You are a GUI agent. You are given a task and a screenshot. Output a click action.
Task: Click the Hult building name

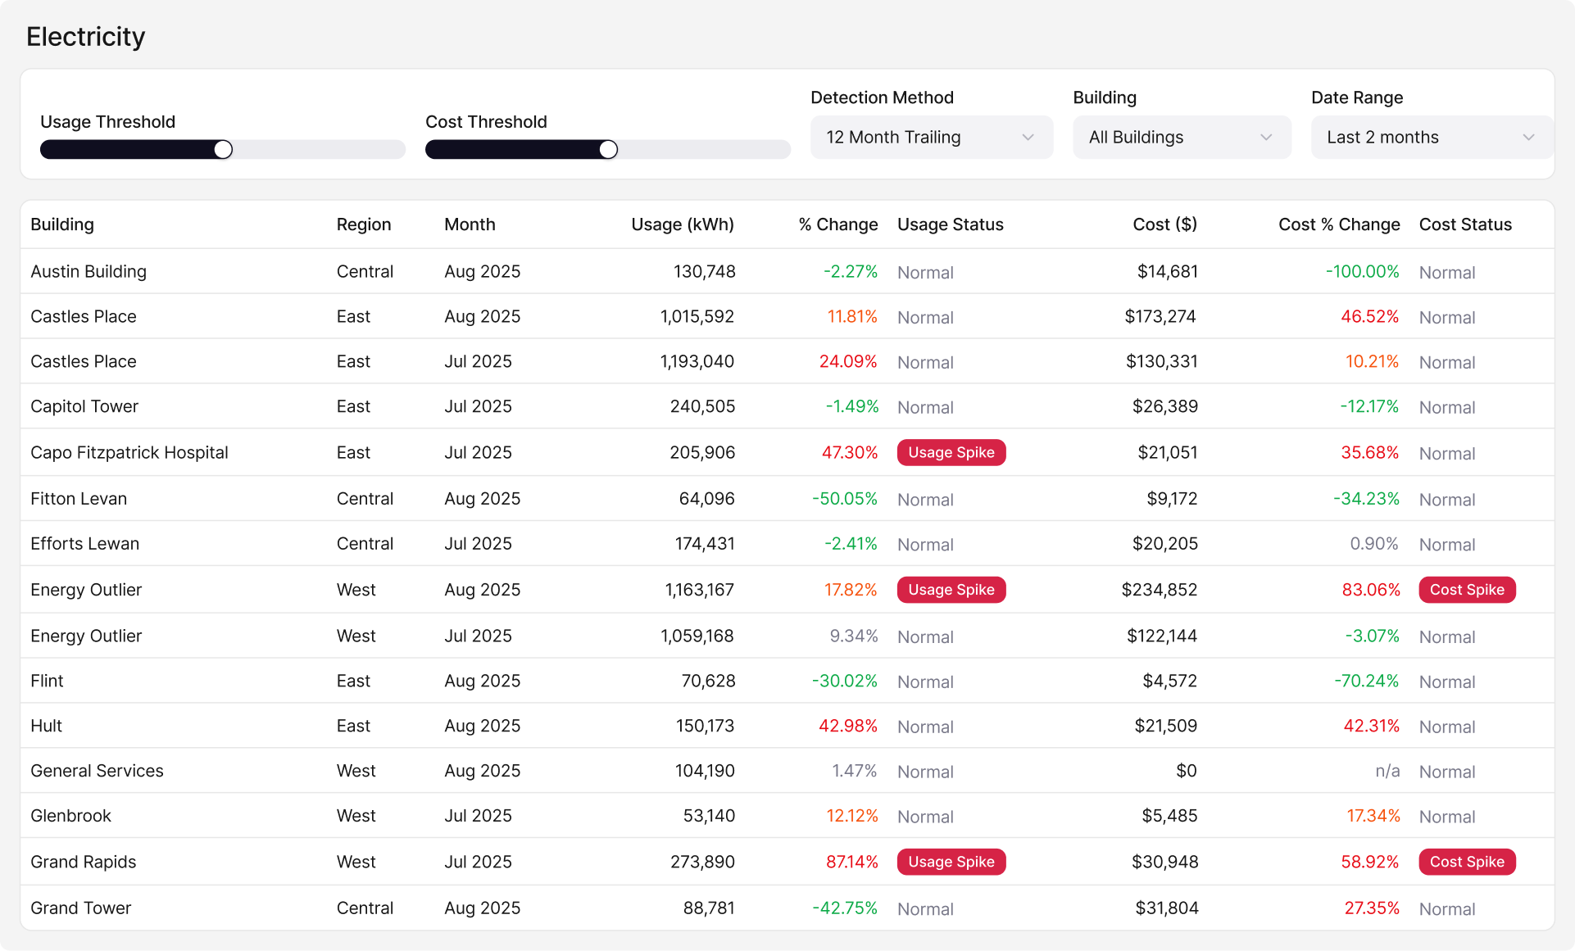pos(47,727)
